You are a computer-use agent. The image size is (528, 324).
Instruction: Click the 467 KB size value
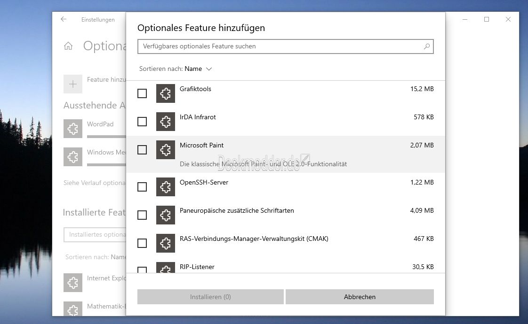pyautogui.click(x=424, y=239)
